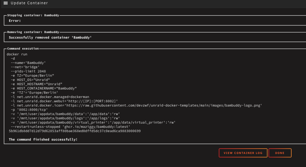Click the --name='Bambuddy' line
This screenshot has height=167, width=306.
(x=28, y=63)
